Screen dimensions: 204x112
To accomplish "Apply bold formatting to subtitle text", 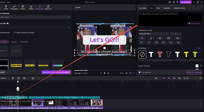I will 142,38.
